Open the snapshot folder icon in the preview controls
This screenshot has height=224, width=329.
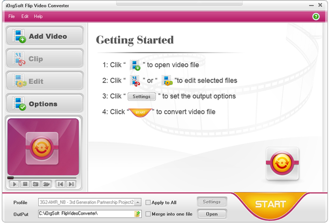(47, 184)
